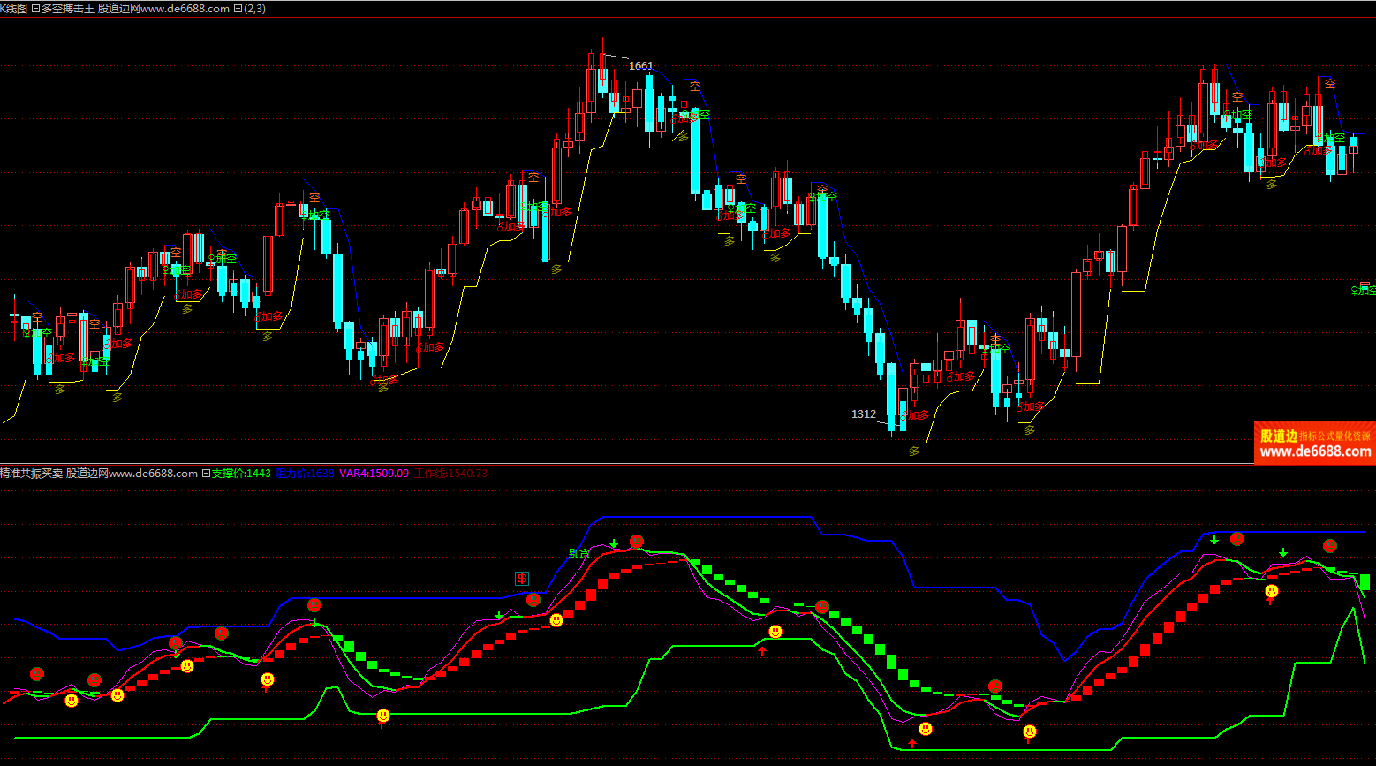The width and height of the screenshot is (1376, 766).
Task: Click the magenta VAR4:1509.09 readout
Action: [374, 474]
